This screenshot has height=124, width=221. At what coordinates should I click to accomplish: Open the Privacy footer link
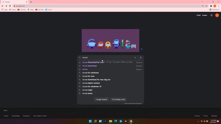tap(197, 116)
